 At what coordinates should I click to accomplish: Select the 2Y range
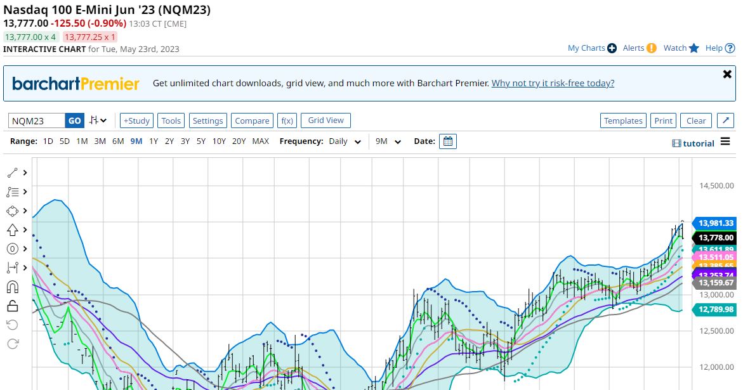pos(169,141)
